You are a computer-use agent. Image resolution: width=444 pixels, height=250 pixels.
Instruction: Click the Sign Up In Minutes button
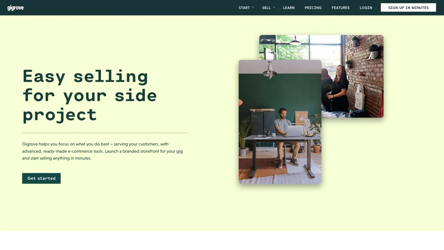(x=408, y=8)
